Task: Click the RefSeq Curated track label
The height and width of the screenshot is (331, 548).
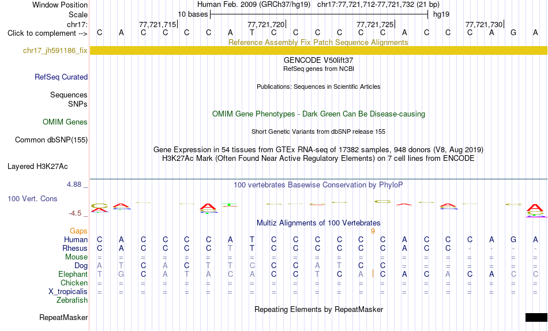Action: click(x=61, y=77)
